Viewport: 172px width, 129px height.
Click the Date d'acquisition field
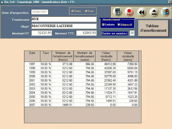[x=40, y=12]
